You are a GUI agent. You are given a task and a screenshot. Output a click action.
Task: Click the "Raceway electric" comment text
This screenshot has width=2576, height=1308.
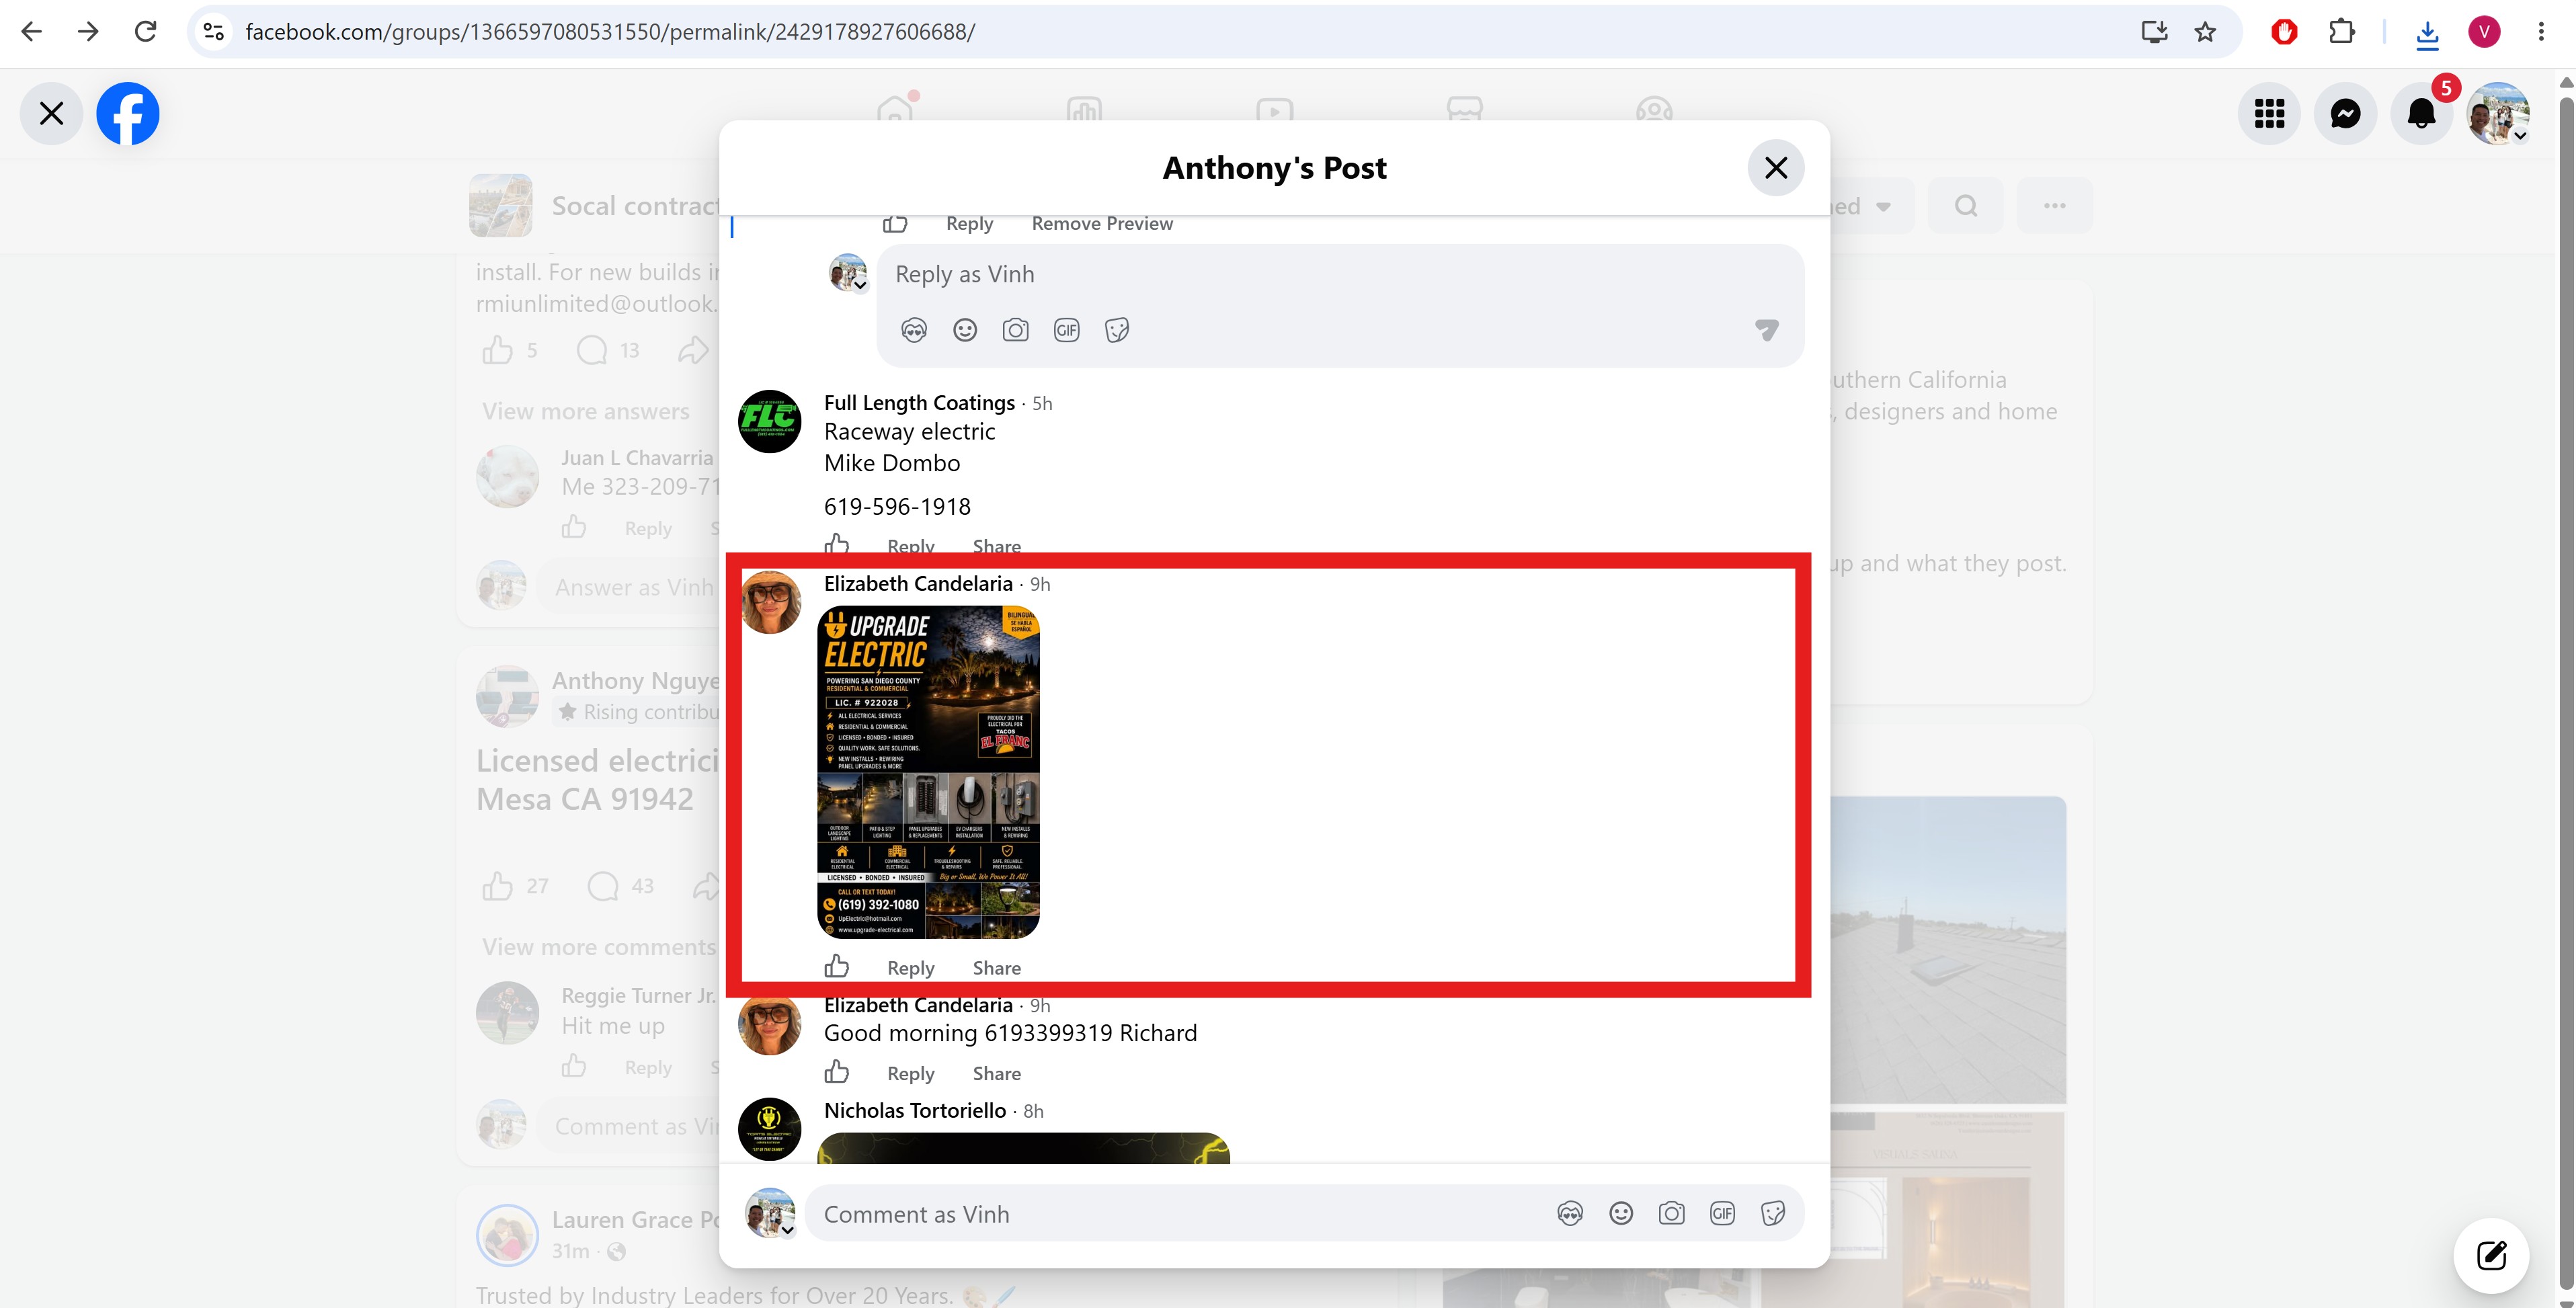pos(909,432)
